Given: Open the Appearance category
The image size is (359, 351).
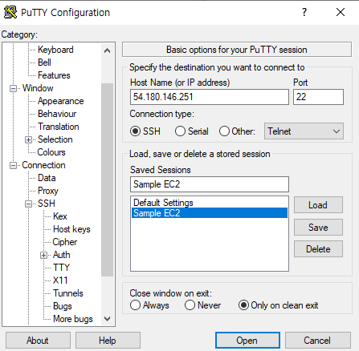Looking at the screenshot, I should point(61,101).
